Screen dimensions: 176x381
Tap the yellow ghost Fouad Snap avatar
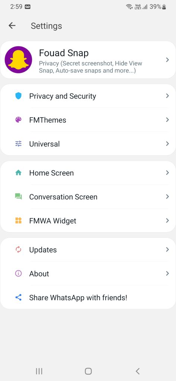pyautogui.click(x=19, y=60)
